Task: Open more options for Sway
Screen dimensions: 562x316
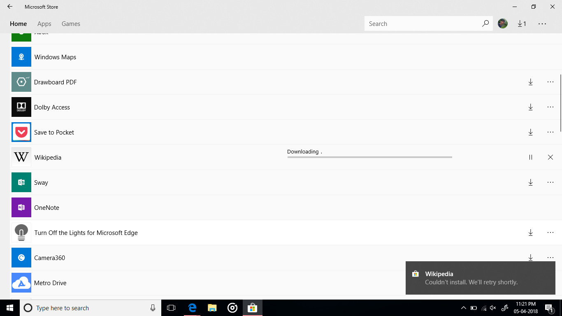Action: tap(550, 182)
